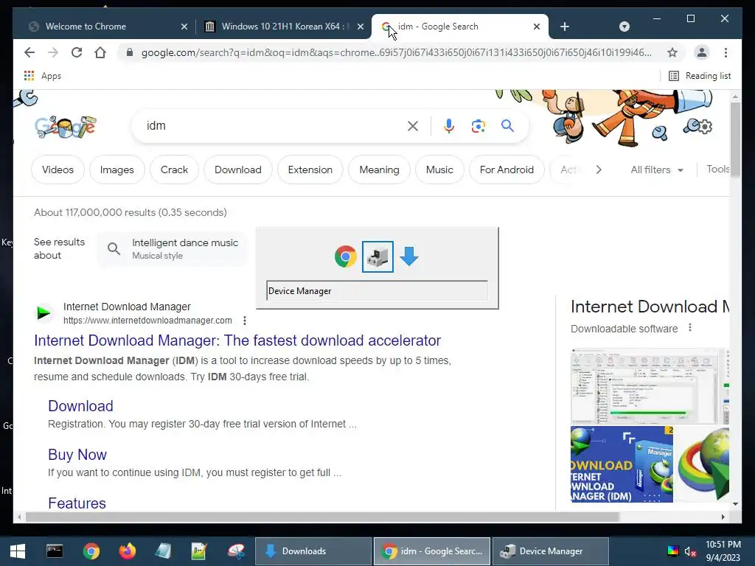Select Chrome icon in task switcher
This screenshot has width=755, height=566.
tap(346, 256)
